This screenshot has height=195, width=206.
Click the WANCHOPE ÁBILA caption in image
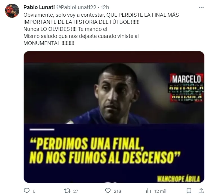pos(179,179)
